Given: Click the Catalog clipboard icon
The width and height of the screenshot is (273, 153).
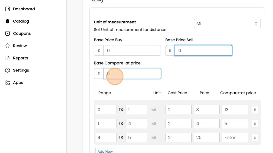Looking at the screenshot, I should 7,21.
